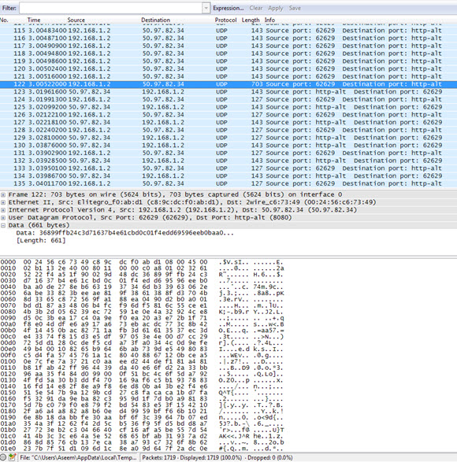Select the Data hex string line
The height and width of the screenshot is (462, 457).
tap(124, 233)
